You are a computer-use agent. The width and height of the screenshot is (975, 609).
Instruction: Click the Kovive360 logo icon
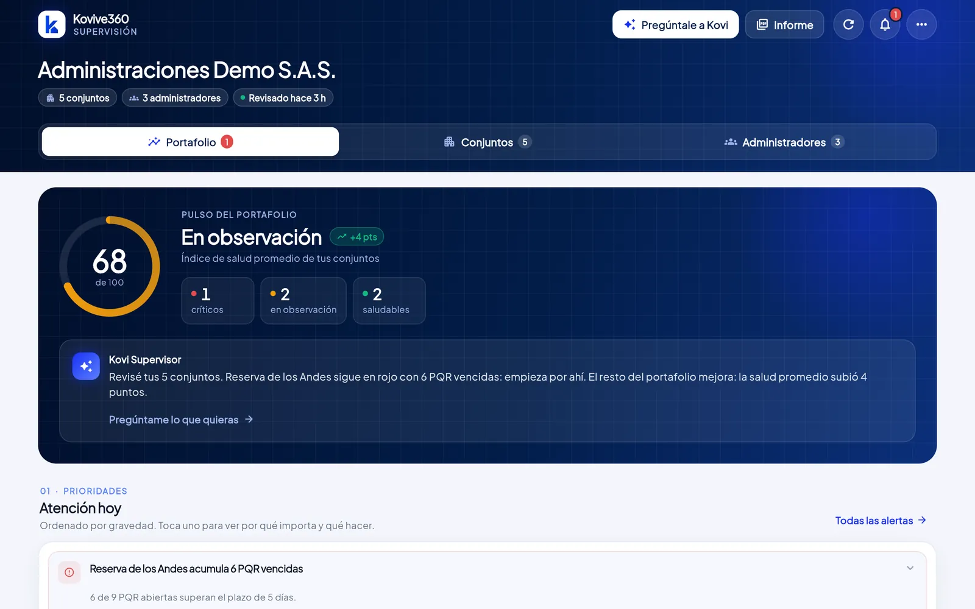coord(52,24)
